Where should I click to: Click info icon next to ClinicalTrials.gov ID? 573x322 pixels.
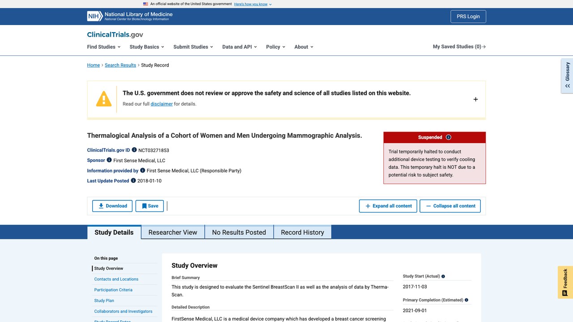[x=134, y=150]
